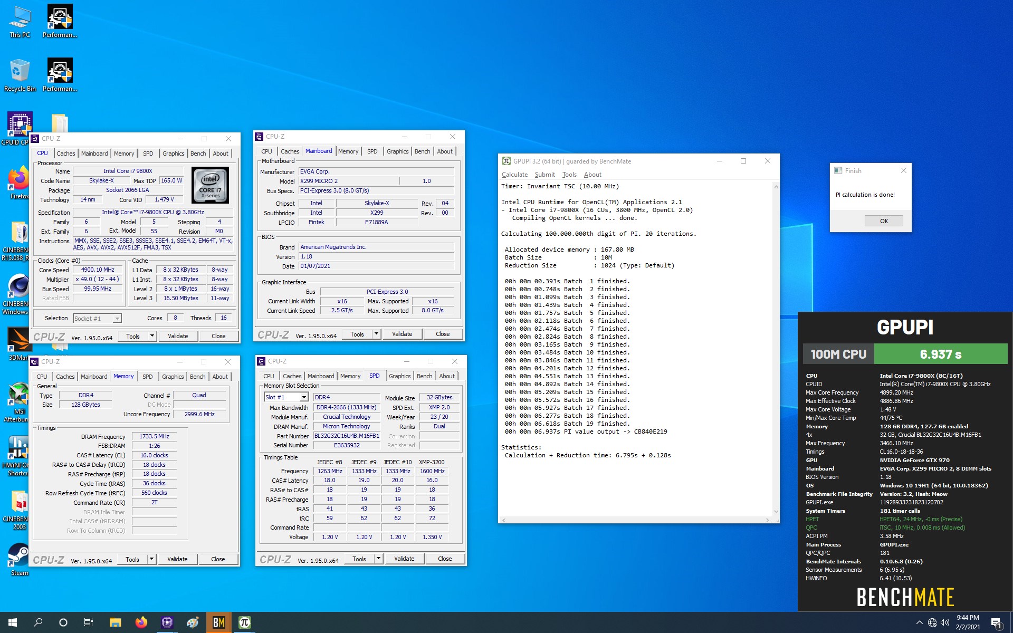Open Task View on taskbar
The image size is (1013, 633).
tap(89, 622)
